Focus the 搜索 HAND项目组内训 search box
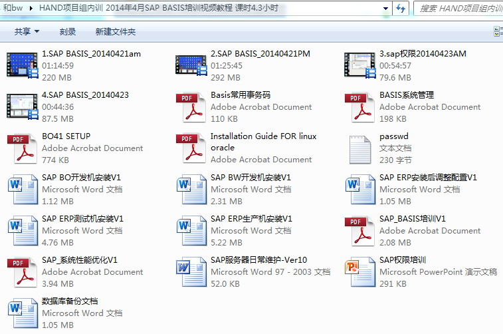This screenshot has width=503, height=334. point(458,9)
